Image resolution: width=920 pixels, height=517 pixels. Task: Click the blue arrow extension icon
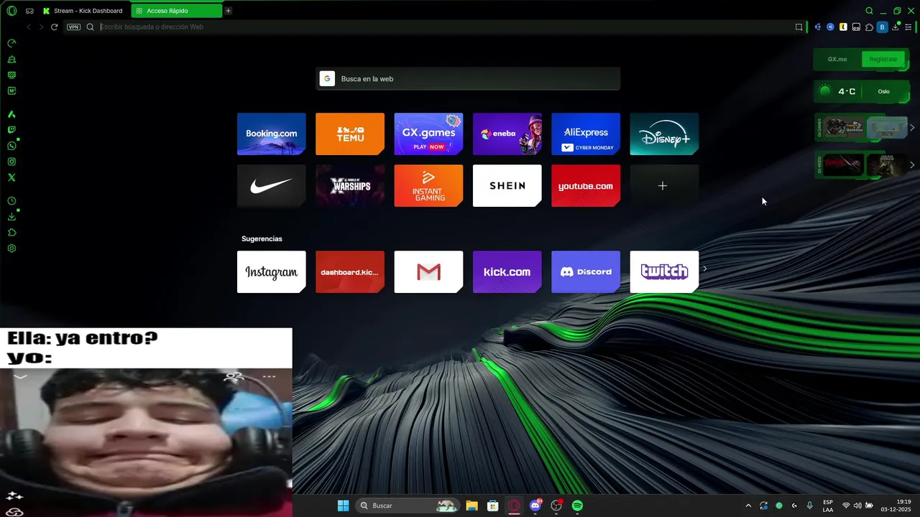point(818,27)
